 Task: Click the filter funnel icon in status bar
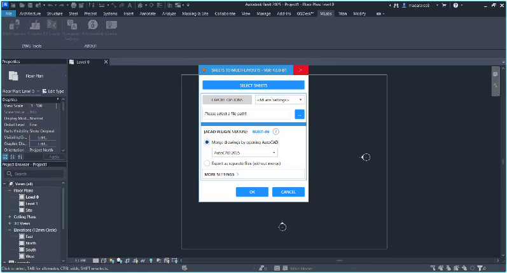[x=480, y=268]
